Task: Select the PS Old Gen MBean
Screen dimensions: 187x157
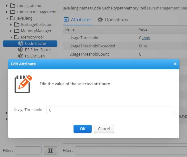Action: (x=35, y=56)
